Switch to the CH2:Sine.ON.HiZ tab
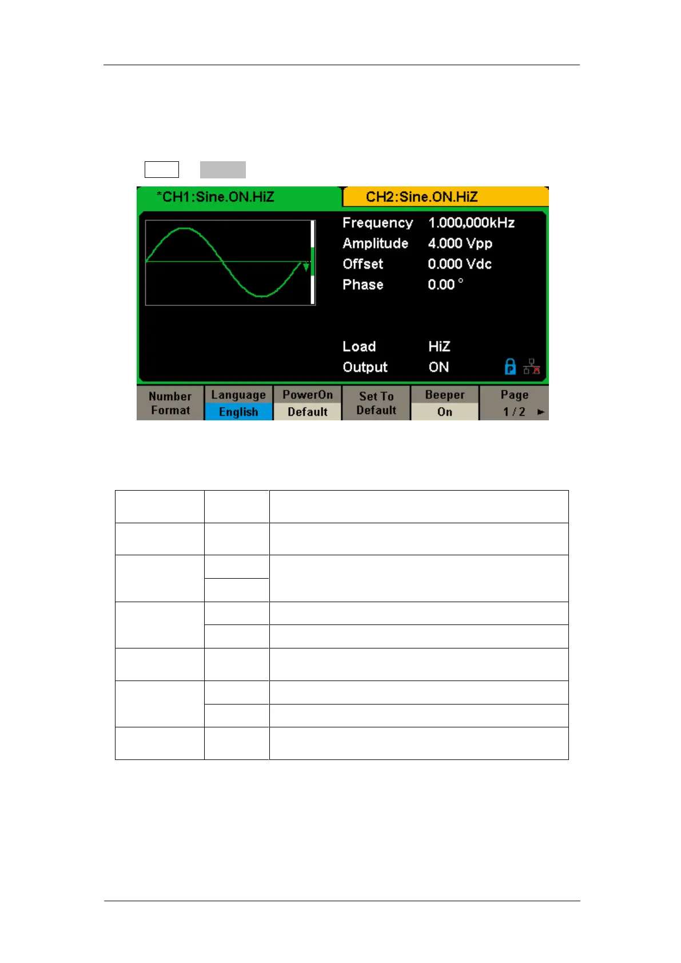Image resolution: width=681 pixels, height=963 pixels. 445,197
